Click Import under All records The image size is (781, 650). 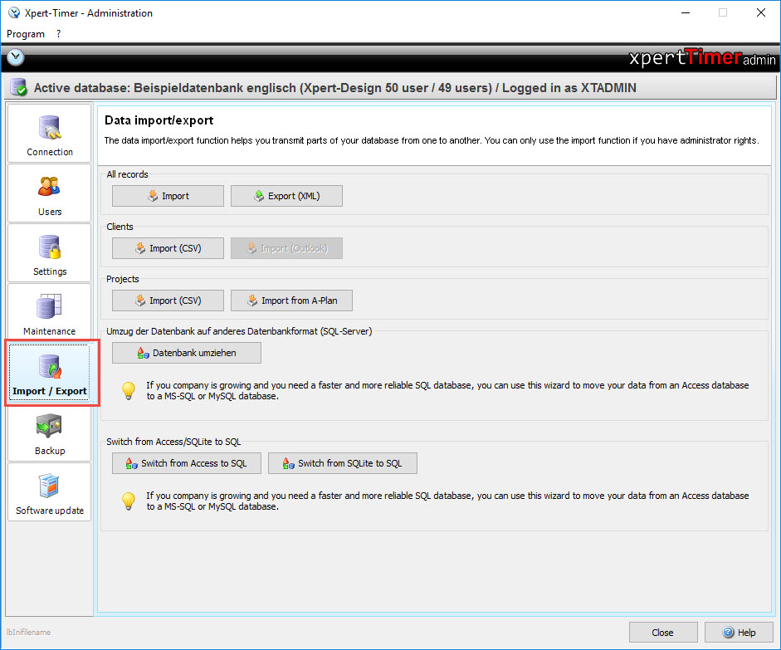(x=168, y=196)
